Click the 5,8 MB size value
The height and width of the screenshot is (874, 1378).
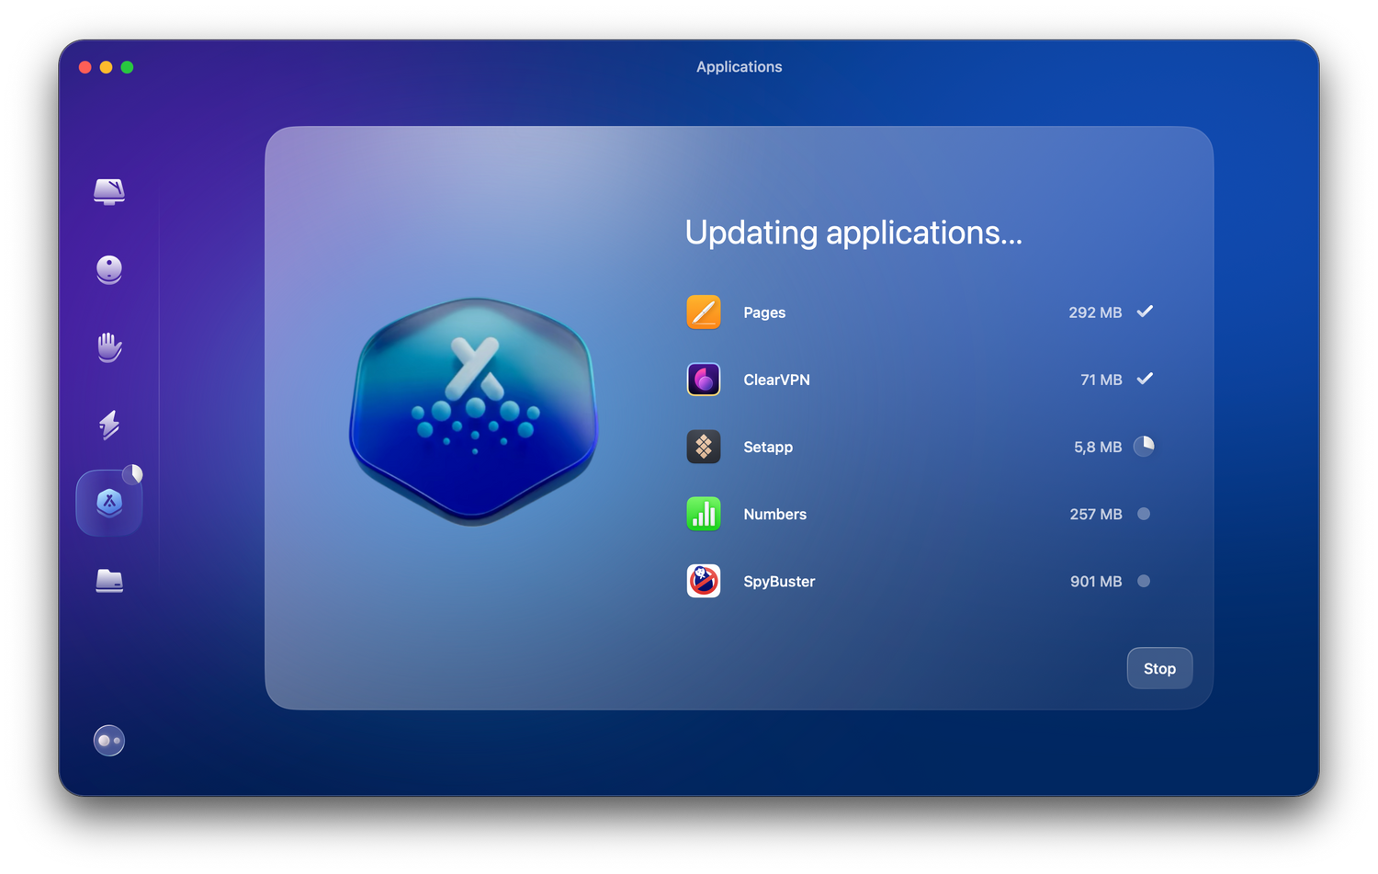pos(1098,447)
